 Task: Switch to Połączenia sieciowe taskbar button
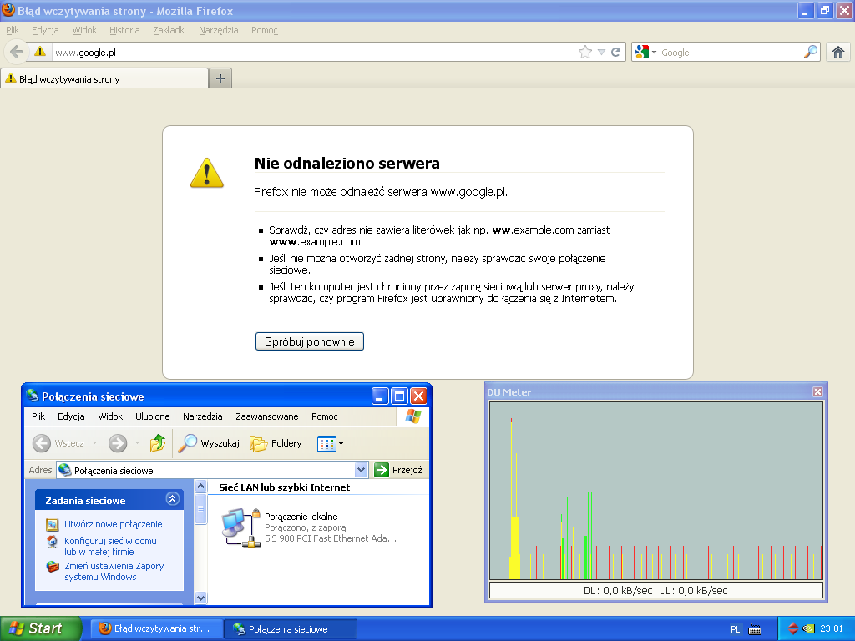click(x=291, y=629)
